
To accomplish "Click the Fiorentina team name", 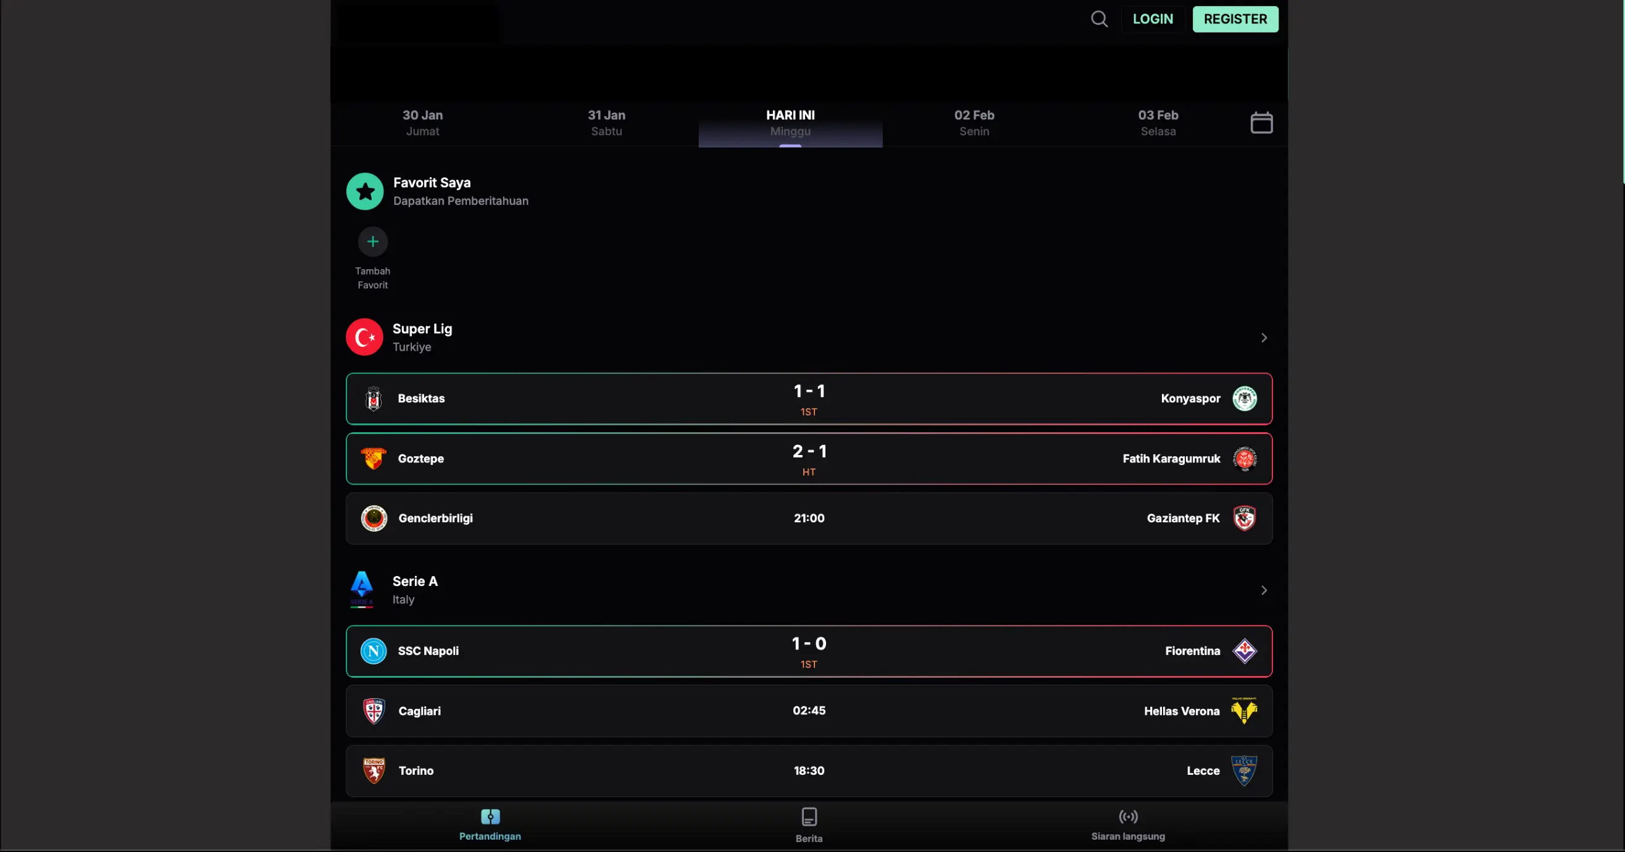I will tap(1192, 651).
